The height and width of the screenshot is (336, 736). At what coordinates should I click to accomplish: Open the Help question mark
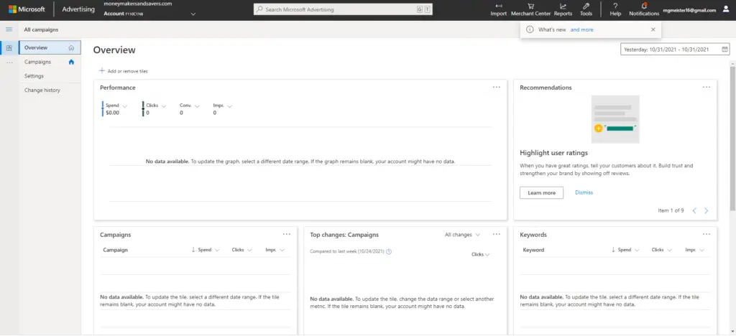coord(615,6)
